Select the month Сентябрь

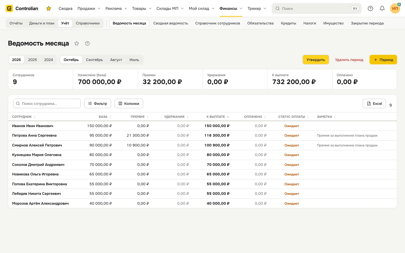point(94,60)
